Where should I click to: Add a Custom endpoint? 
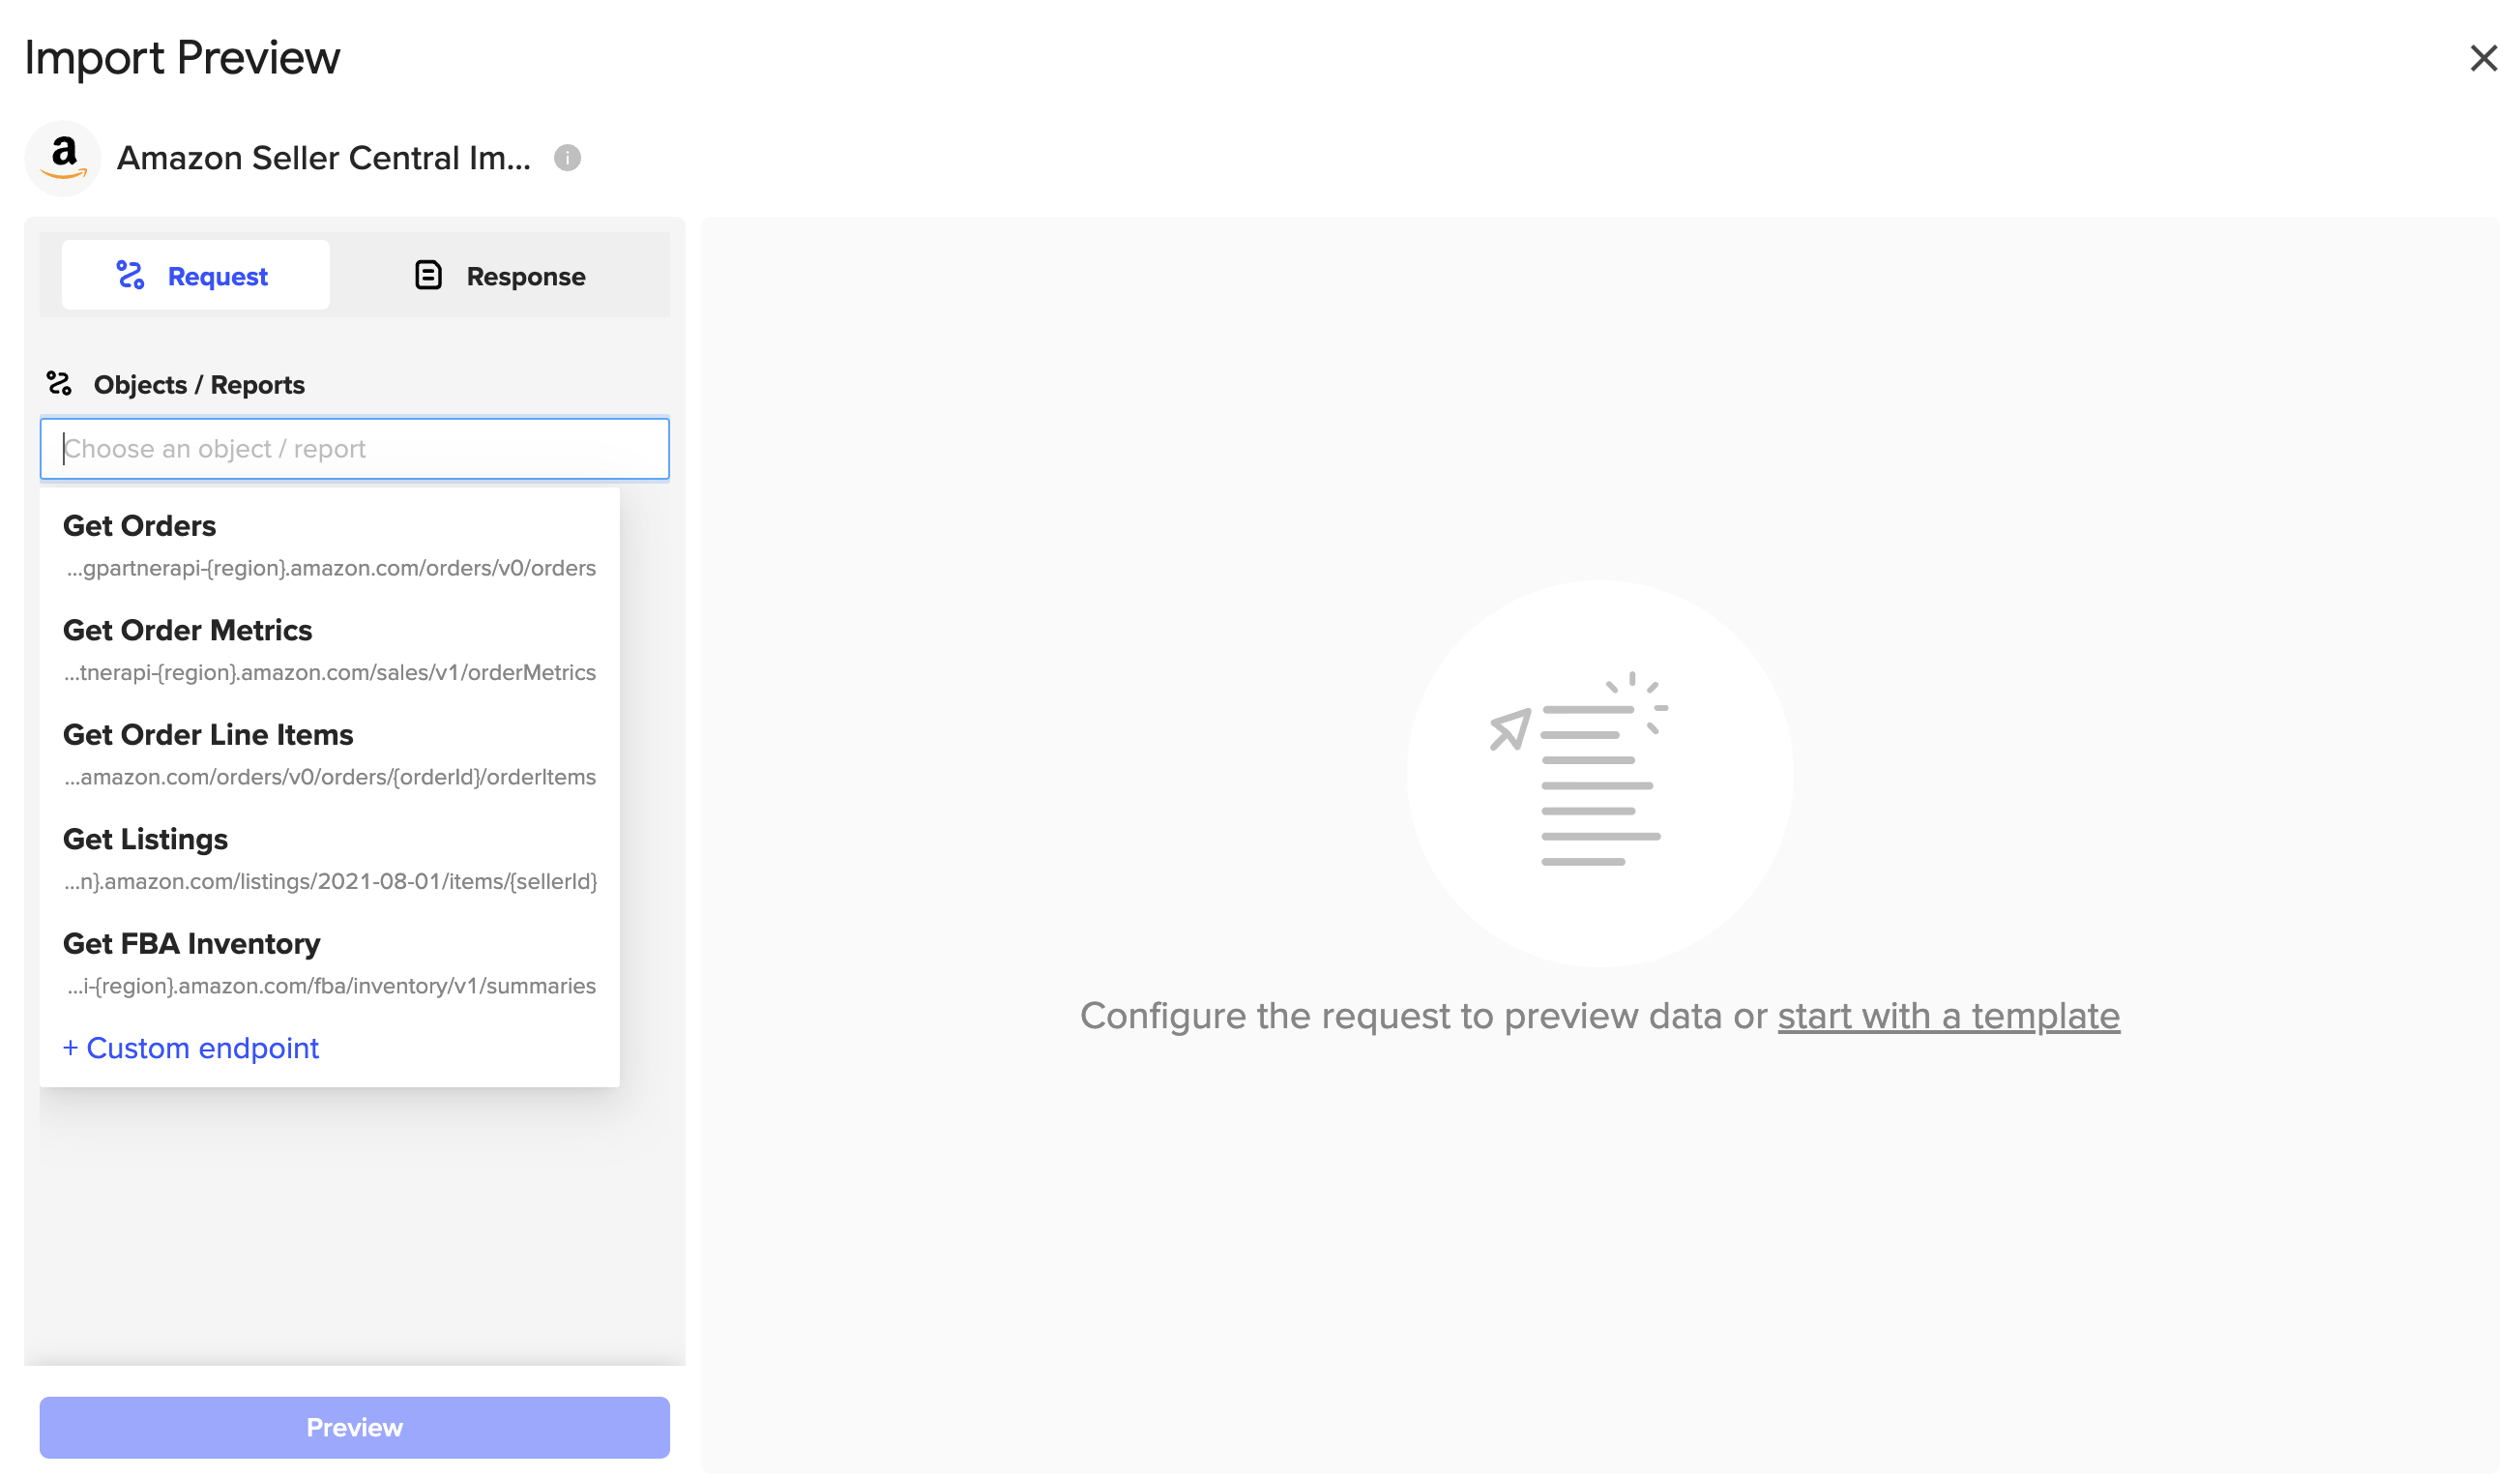(x=191, y=1049)
